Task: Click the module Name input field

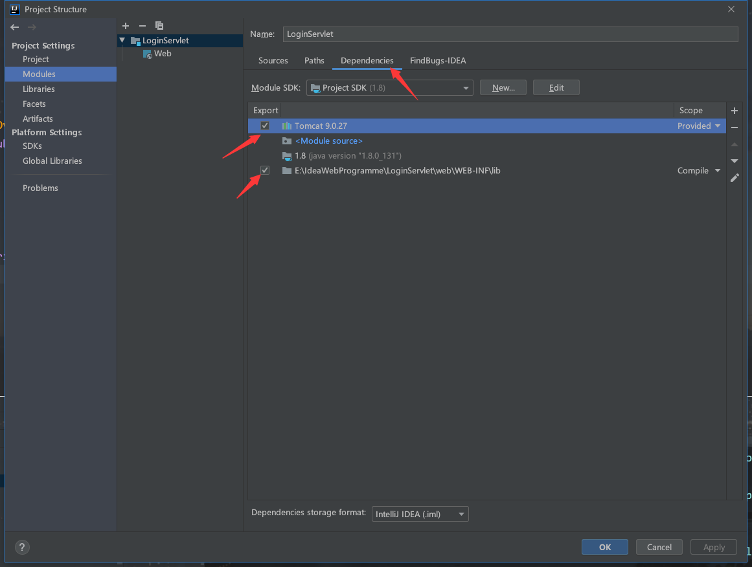Action: (510, 34)
